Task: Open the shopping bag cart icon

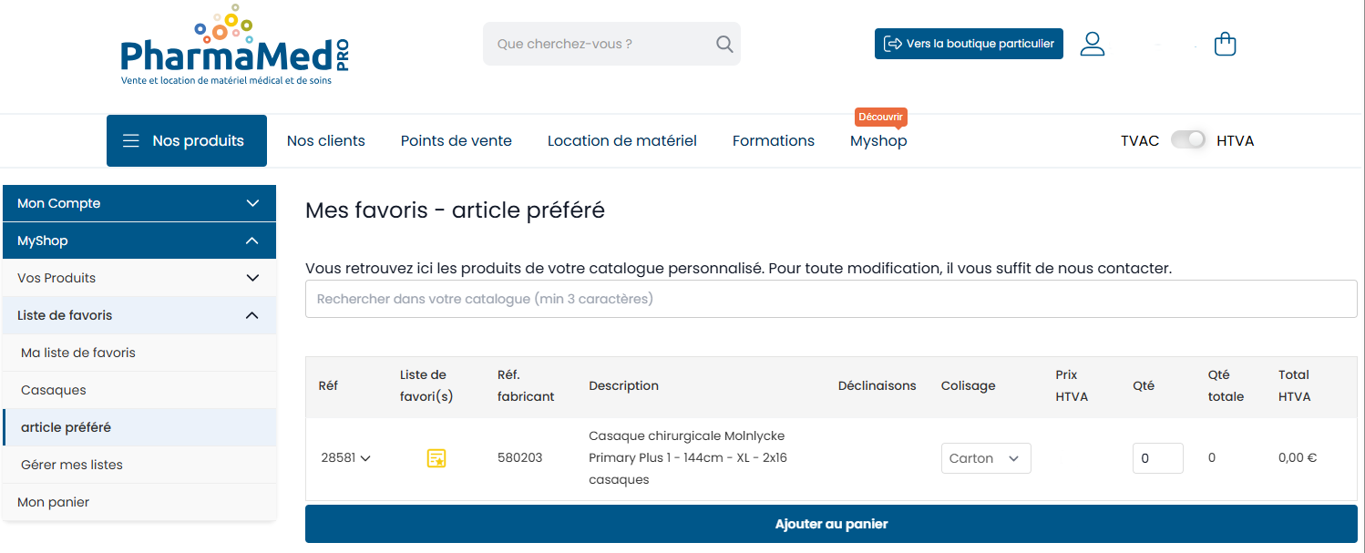Action: (1225, 44)
